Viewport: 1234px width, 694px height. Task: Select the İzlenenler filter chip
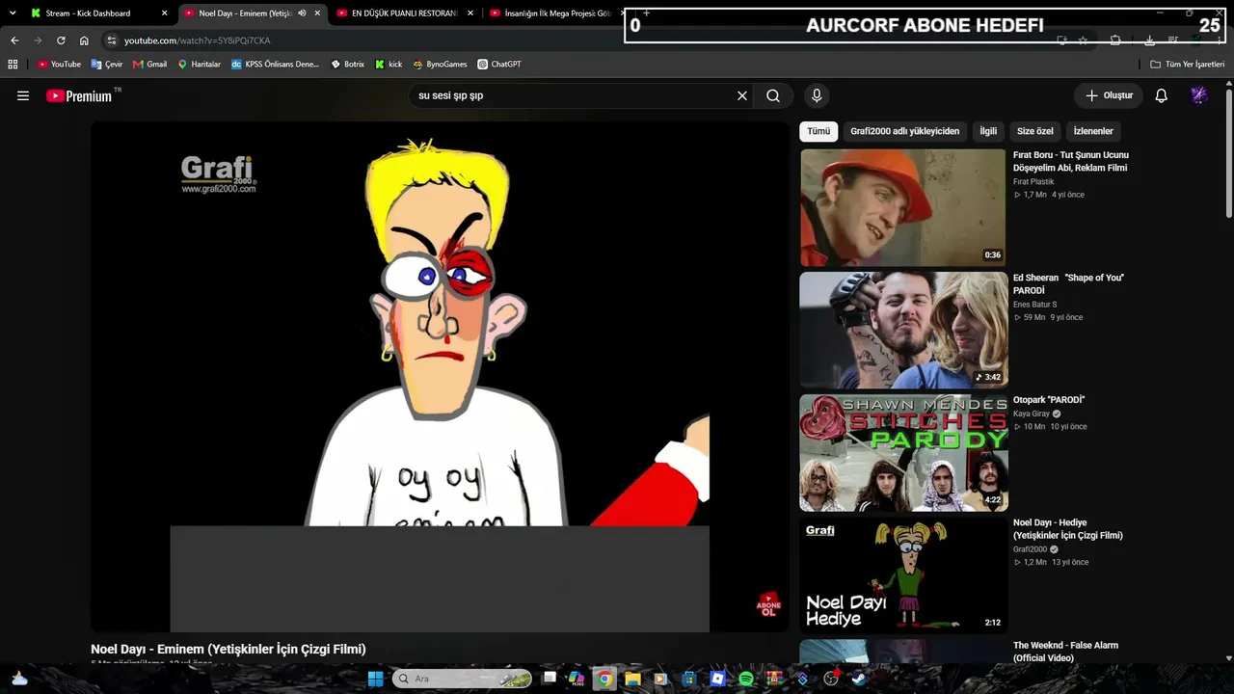tap(1093, 131)
